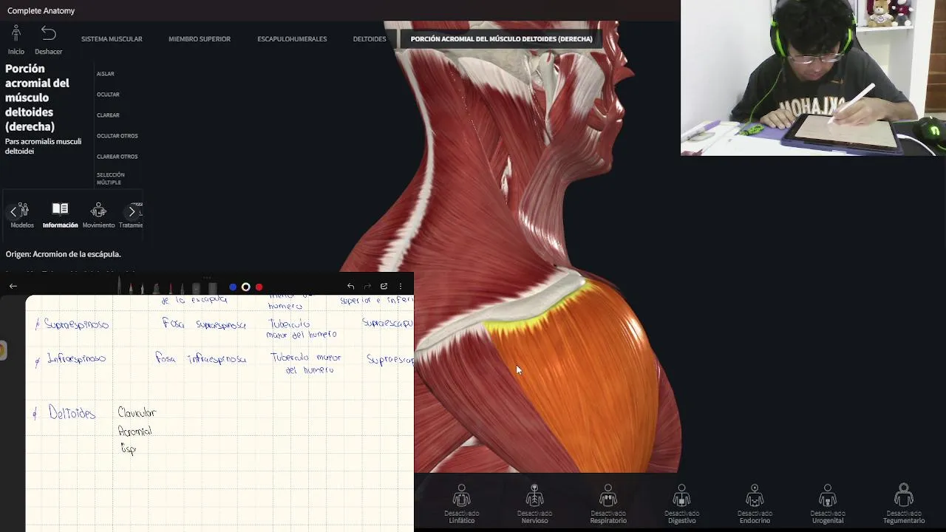Screen dimensions: 946x532
Task: Click handwritten 'Acromial' note
Action: tap(135, 431)
